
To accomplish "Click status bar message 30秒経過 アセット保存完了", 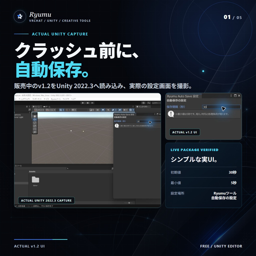I will (x=33, y=206).
